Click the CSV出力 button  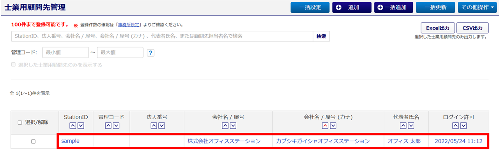[x=472, y=28]
